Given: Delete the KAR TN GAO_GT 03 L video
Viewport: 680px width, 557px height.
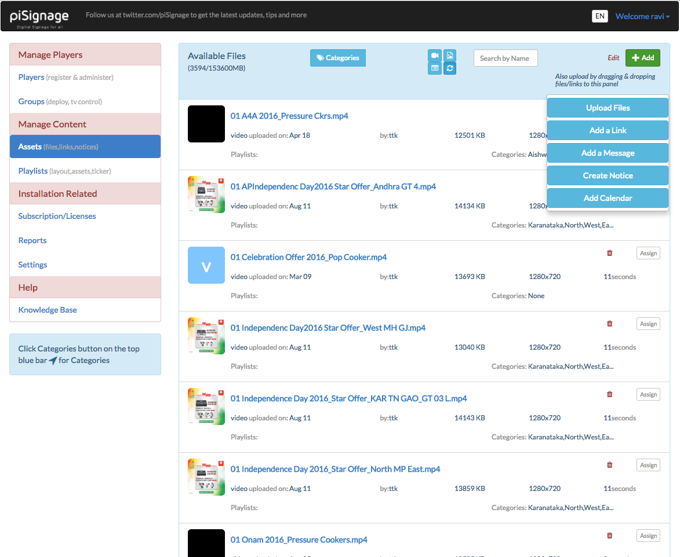Looking at the screenshot, I should click(x=609, y=394).
